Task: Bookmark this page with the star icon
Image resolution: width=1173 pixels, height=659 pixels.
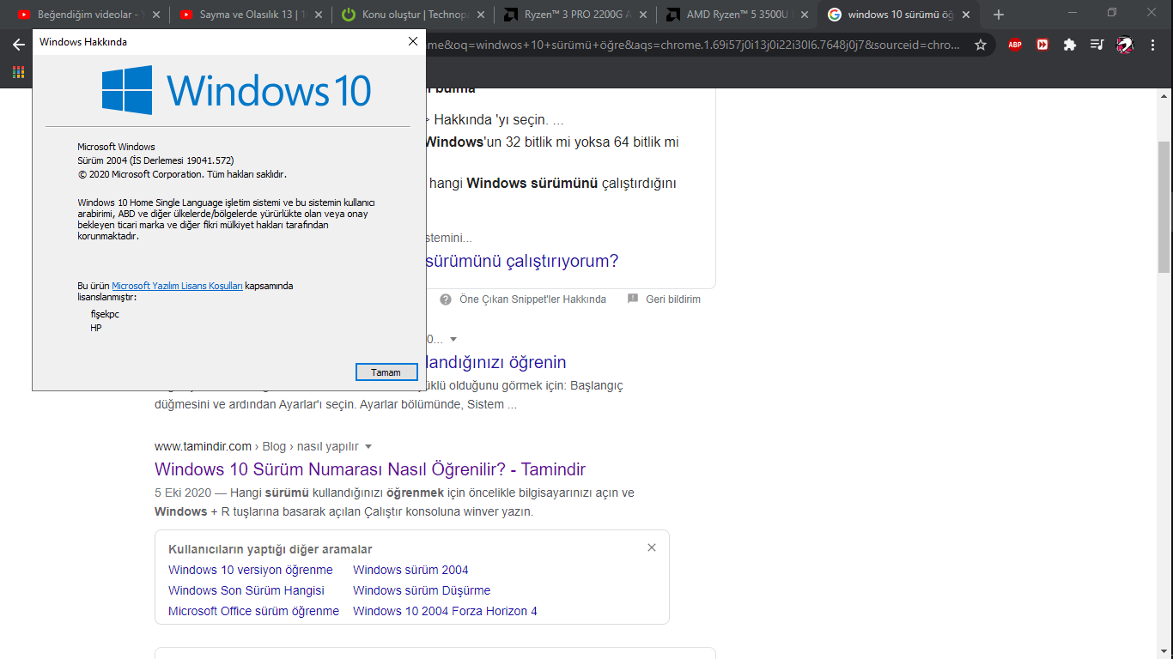Action: [981, 45]
